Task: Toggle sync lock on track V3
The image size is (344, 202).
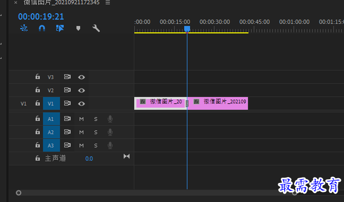Action: pyautogui.click(x=67, y=77)
